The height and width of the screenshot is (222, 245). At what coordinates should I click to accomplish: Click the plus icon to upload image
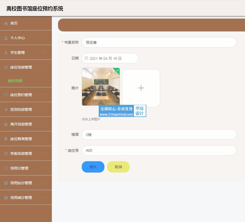coord(141,88)
